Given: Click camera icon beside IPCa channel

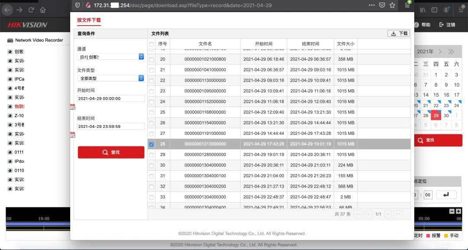Looking at the screenshot, I should tap(10, 79).
